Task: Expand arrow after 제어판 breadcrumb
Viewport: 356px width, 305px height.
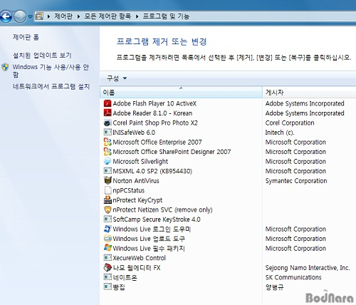Action: 78,16
